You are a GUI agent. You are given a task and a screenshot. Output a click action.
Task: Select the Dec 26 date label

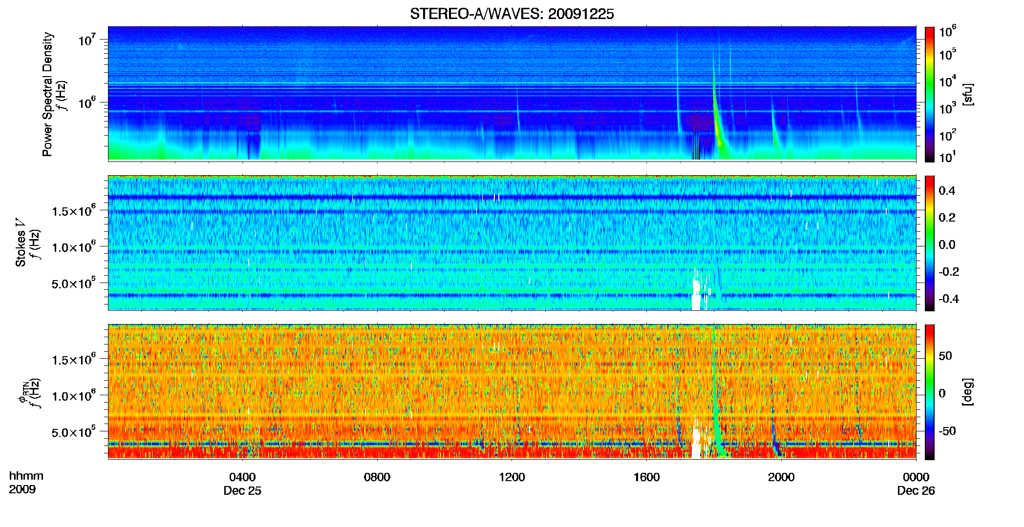[x=916, y=491]
